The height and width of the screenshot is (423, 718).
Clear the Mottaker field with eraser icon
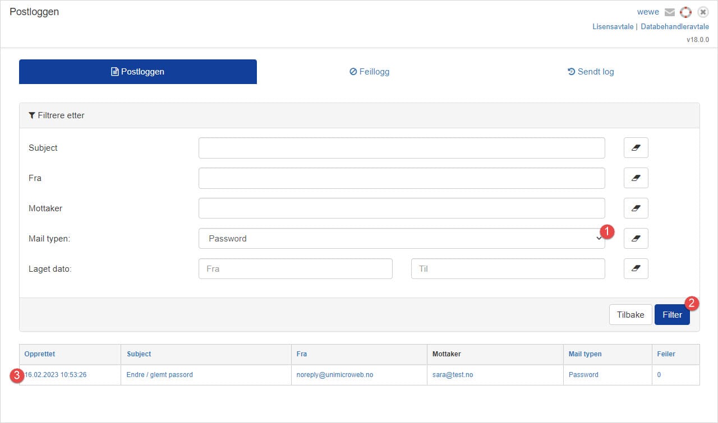click(636, 208)
